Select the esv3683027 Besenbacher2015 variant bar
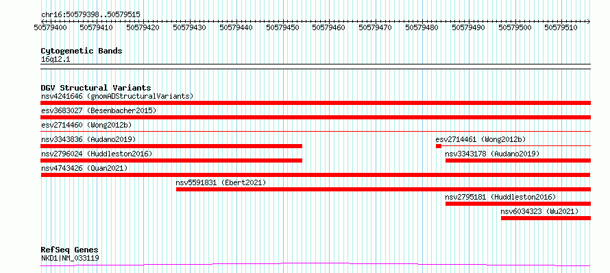This screenshot has width=610, height=273. tap(315, 117)
